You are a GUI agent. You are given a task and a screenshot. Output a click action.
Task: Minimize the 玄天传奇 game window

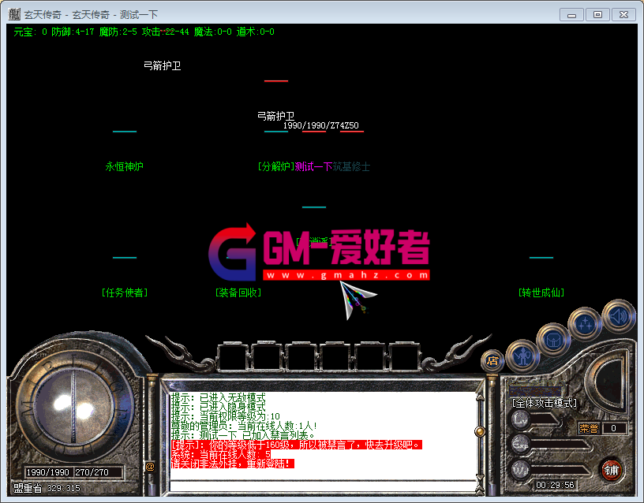click(x=571, y=15)
